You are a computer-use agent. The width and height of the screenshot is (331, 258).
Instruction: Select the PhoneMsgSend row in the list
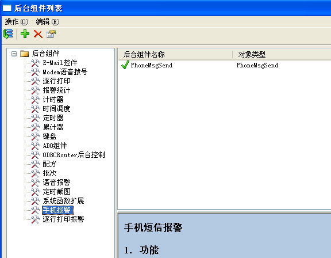[x=224, y=65]
